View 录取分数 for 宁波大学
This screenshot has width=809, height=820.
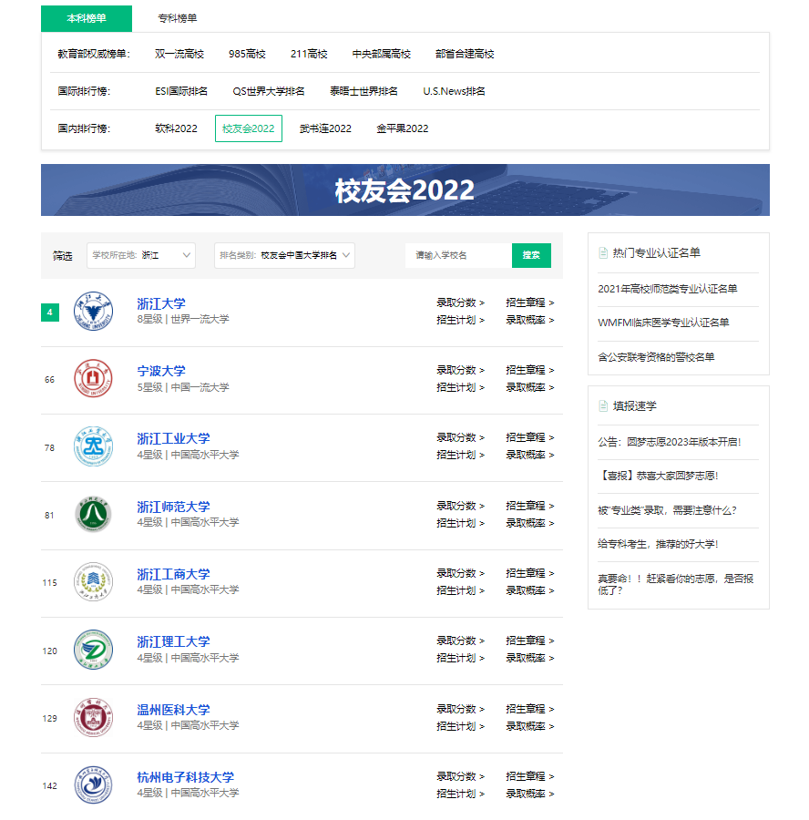[x=461, y=370]
